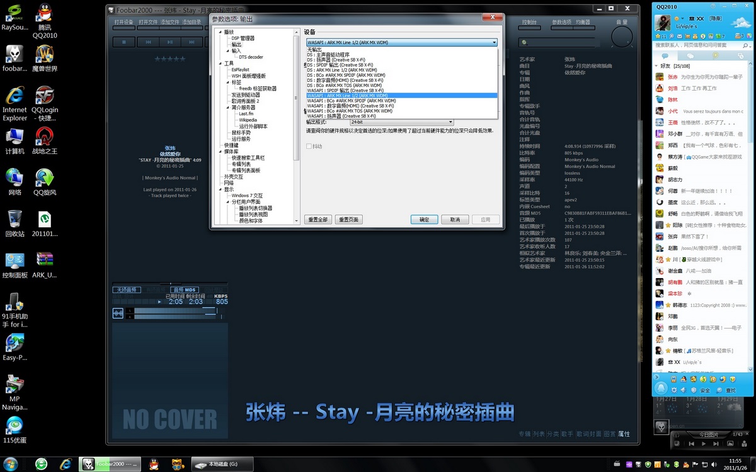756x472 pixels.
Task: Collapse the 简介服务器 tree node
Action: click(228, 108)
